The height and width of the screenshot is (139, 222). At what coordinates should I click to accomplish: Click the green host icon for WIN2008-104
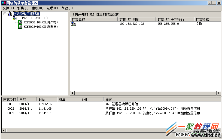click(x=20, y=22)
